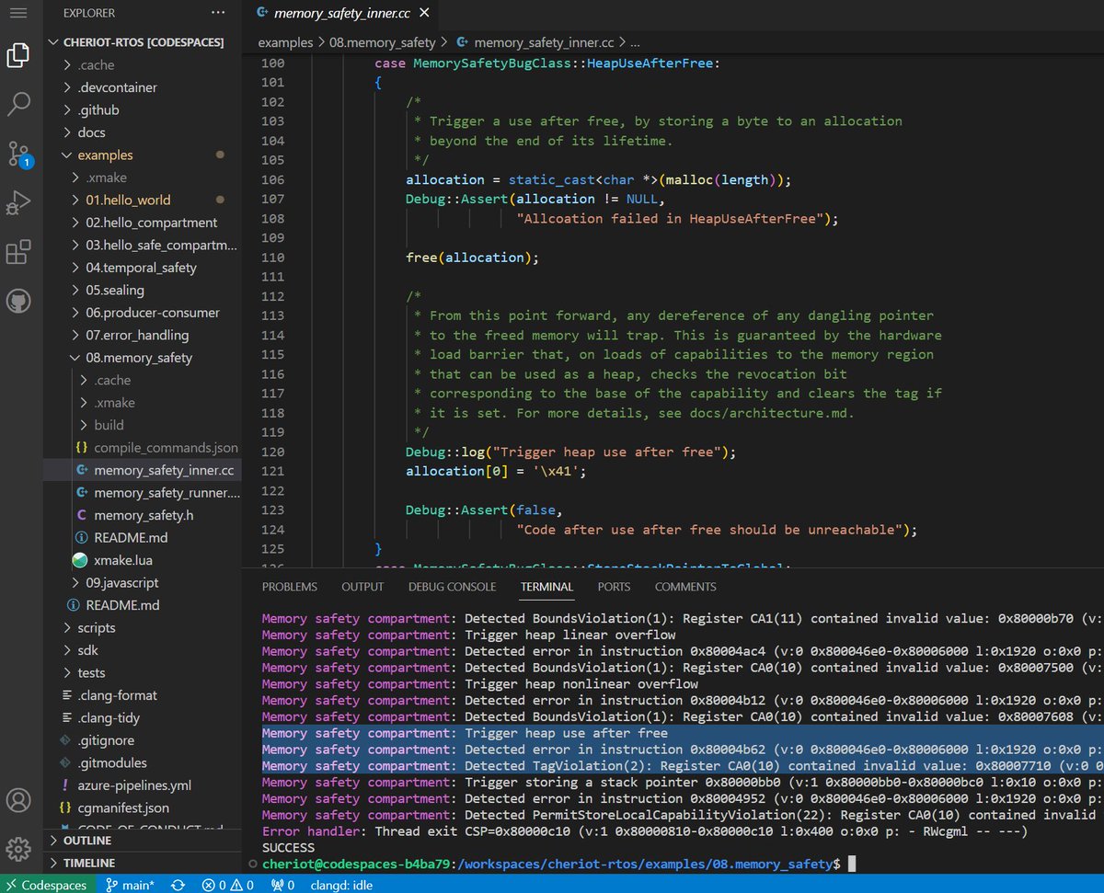
Task: Open the Search view in activity bar
Action: click(x=18, y=104)
